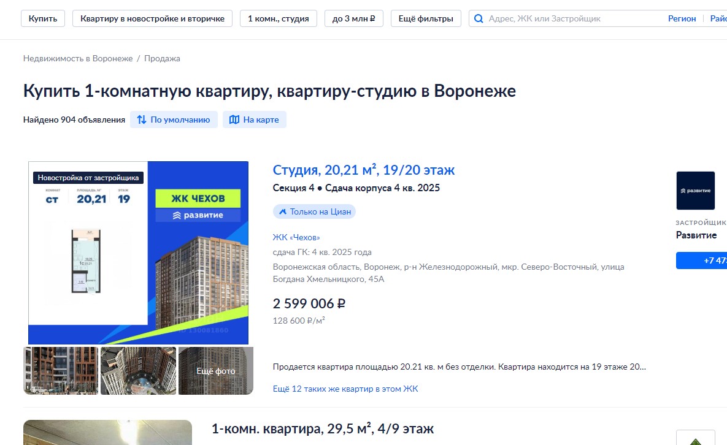Image resolution: width=727 pixels, height=445 pixels.
Task: Click the Ещё фильтры button
Action: click(426, 18)
